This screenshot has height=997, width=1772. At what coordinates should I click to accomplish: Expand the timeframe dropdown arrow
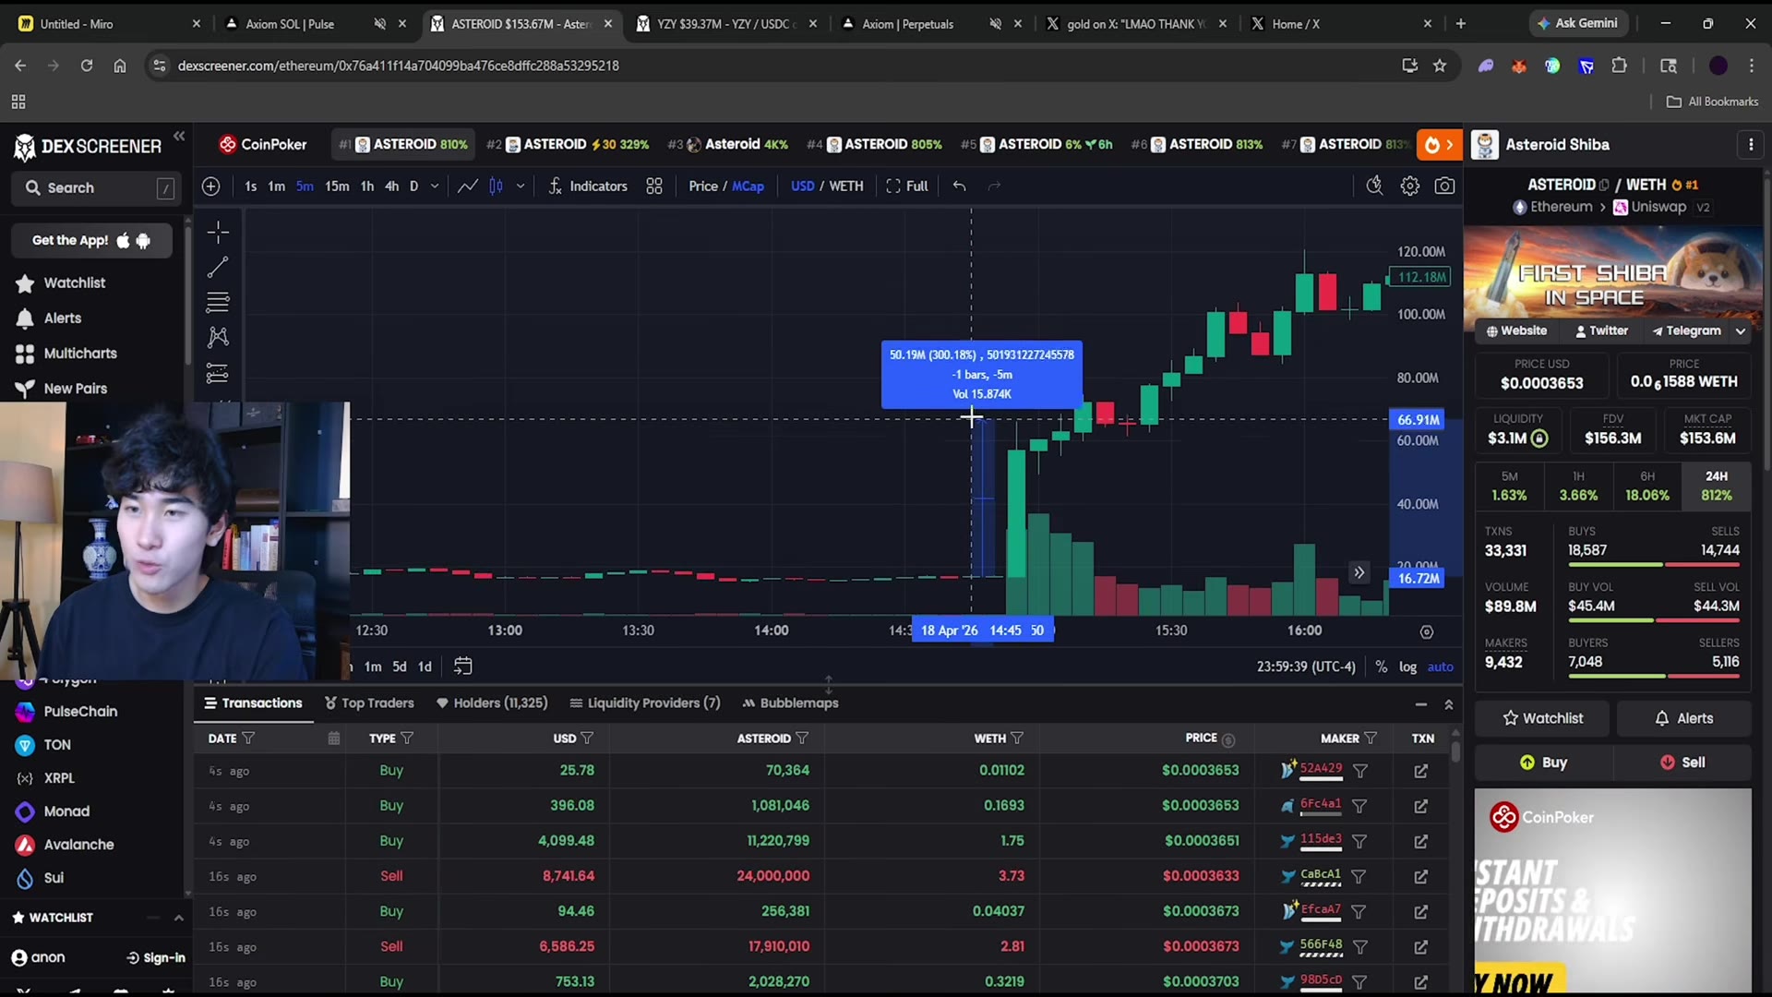coord(435,186)
